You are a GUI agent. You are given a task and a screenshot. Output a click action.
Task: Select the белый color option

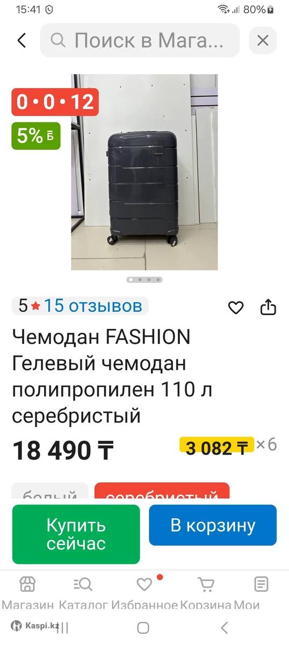(50, 493)
